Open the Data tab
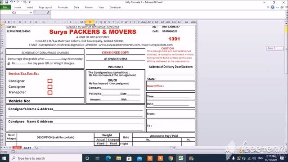The width and height of the screenshot is (288, 162). pyautogui.click(x=76, y=7)
